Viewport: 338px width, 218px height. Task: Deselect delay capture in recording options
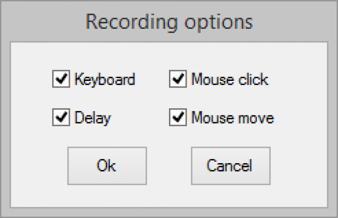click(60, 118)
